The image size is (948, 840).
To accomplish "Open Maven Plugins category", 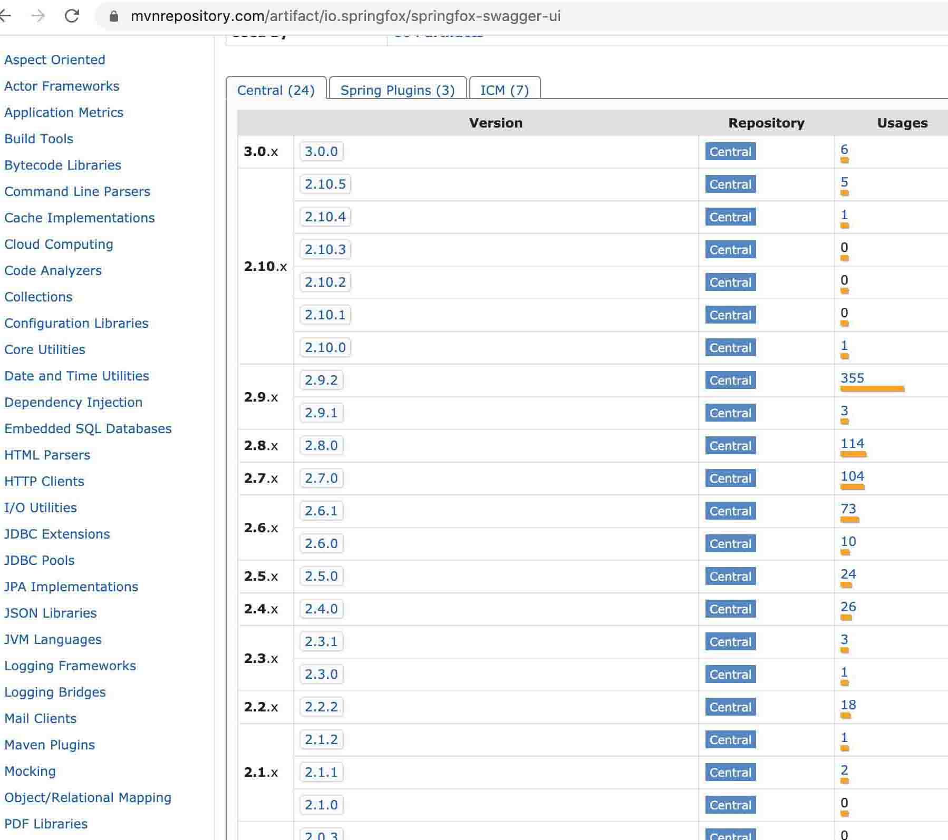I will [50, 745].
